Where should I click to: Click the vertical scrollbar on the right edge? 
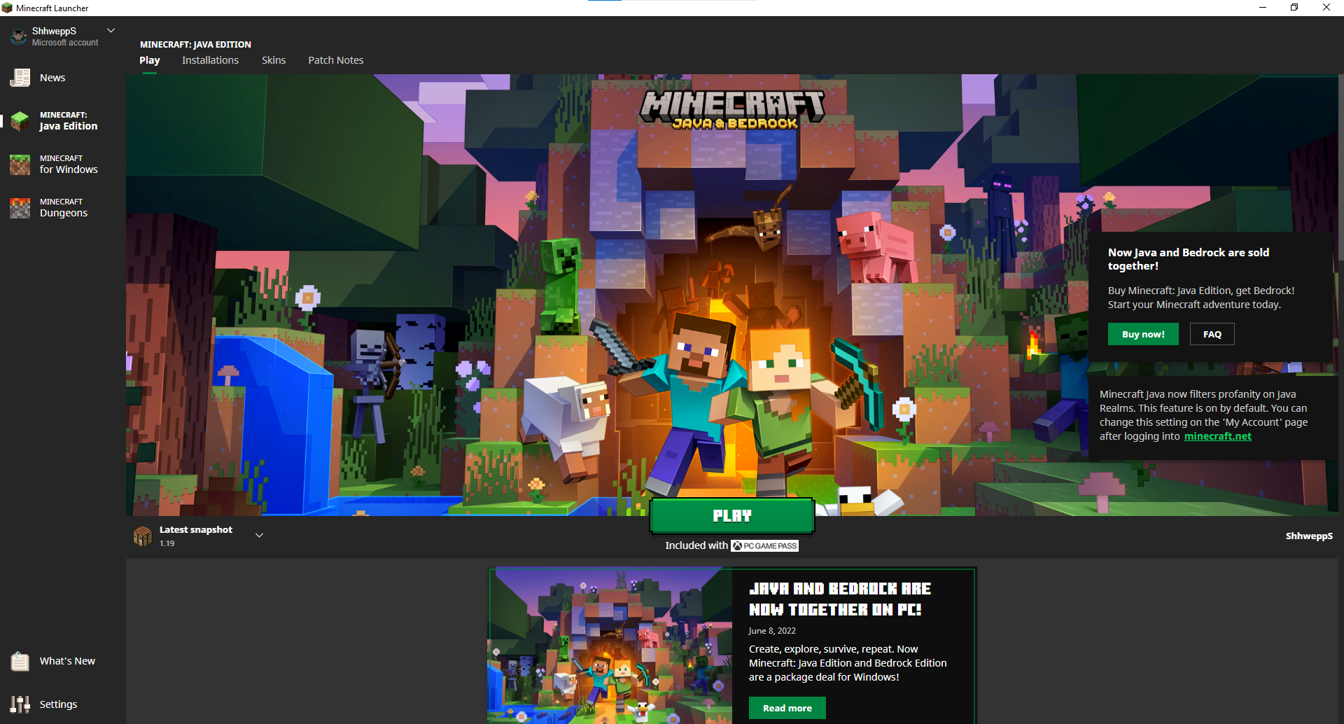(1340, 168)
